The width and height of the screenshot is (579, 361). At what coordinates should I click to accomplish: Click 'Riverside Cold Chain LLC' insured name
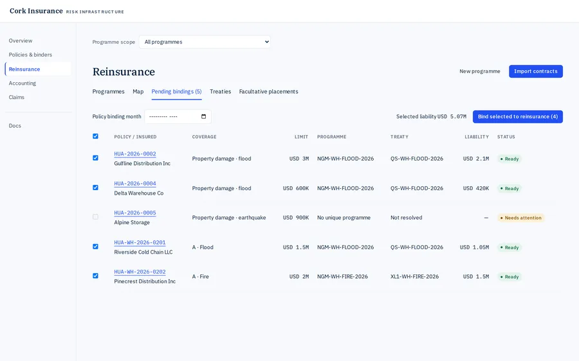click(x=143, y=252)
